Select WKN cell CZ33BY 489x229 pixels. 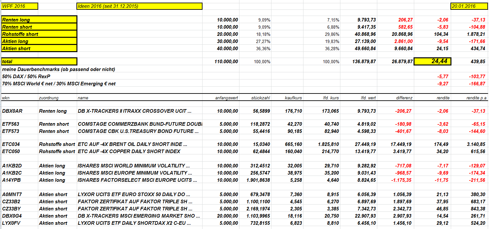(x=11, y=208)
